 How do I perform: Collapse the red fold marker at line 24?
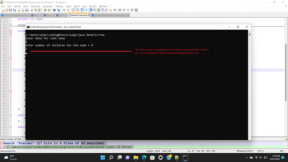click(x=11, y=31)
